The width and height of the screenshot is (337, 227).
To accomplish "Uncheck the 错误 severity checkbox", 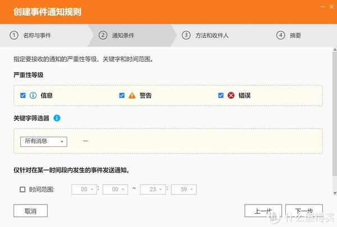I will [221, 95].
